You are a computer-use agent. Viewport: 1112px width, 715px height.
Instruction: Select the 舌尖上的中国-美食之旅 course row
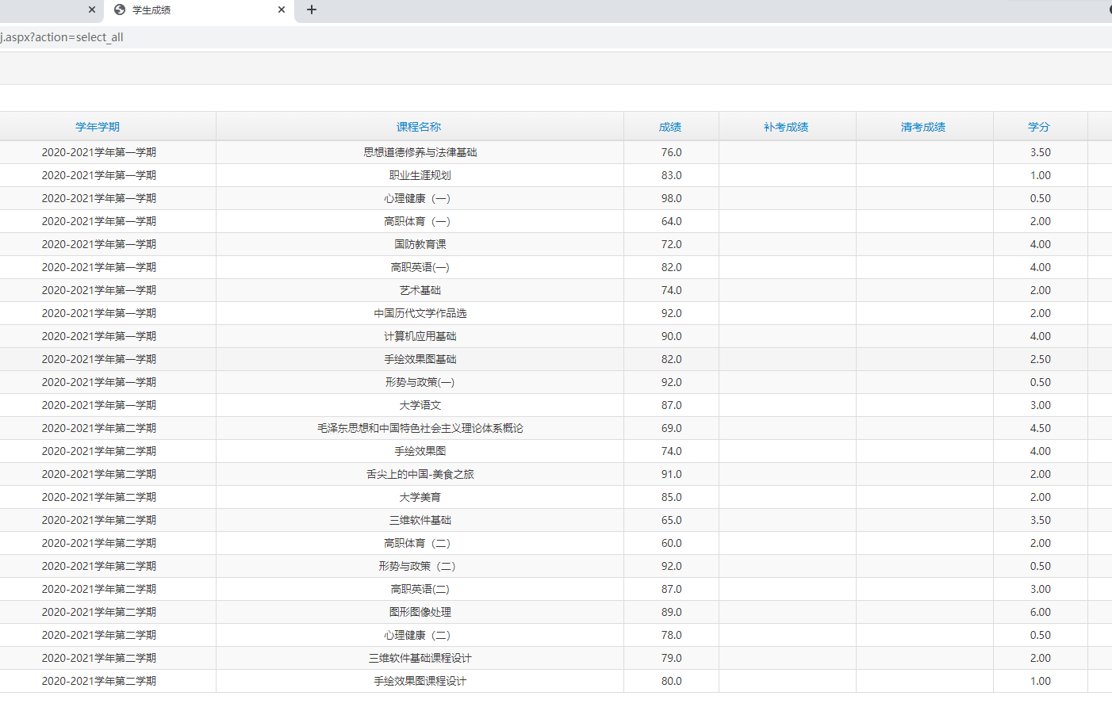click(x=420, y=474)
